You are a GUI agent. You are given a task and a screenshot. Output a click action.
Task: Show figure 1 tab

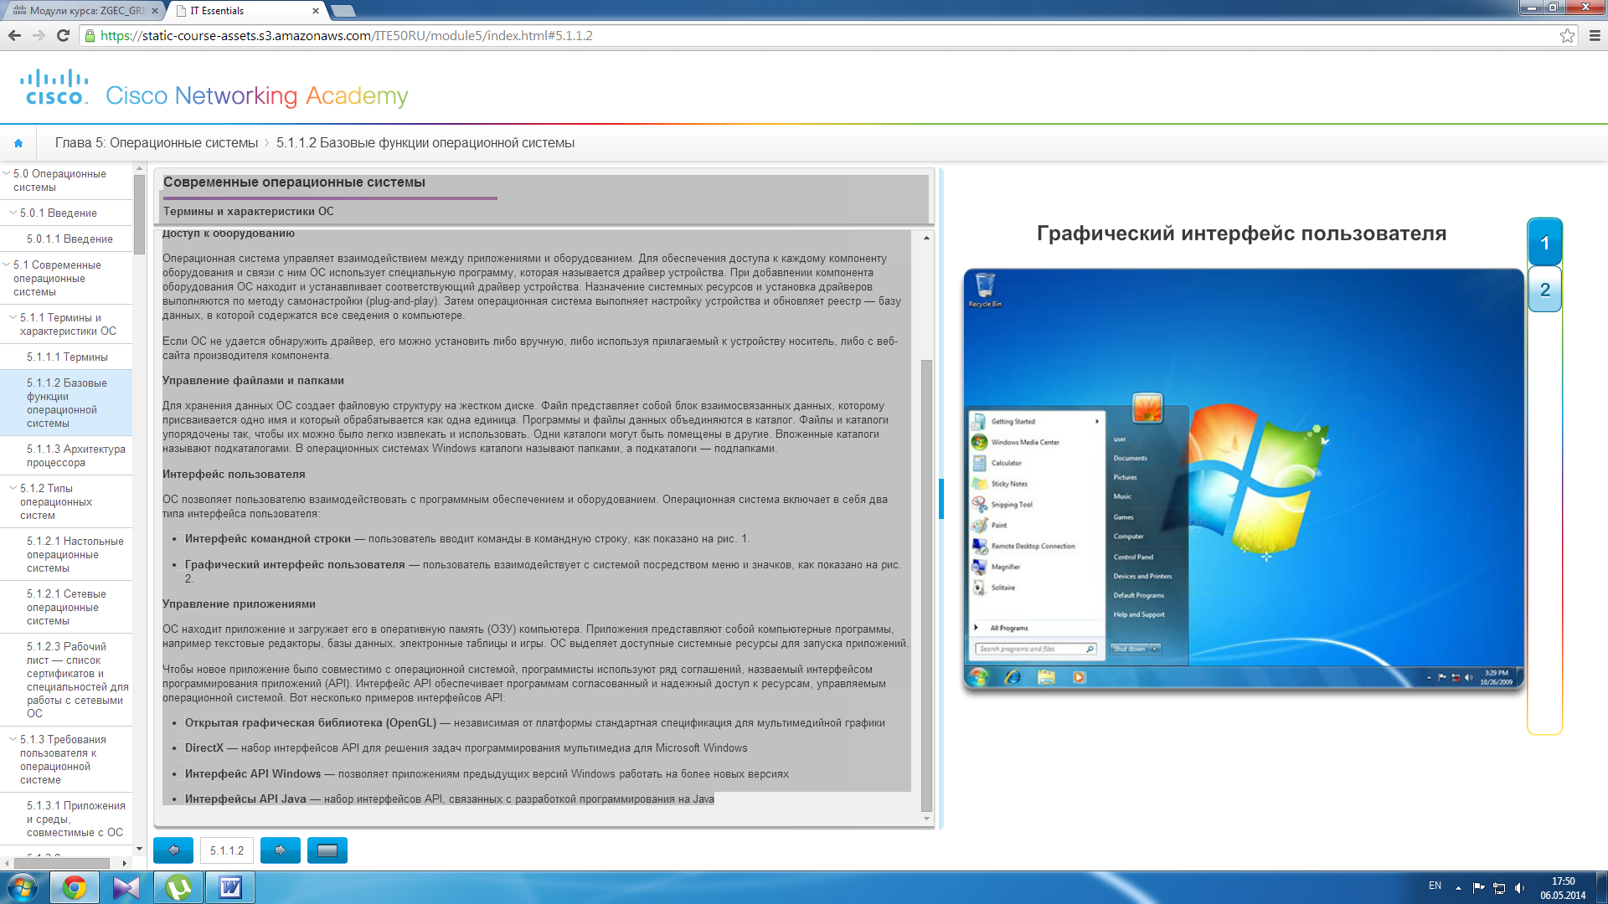click(1544, 243)
